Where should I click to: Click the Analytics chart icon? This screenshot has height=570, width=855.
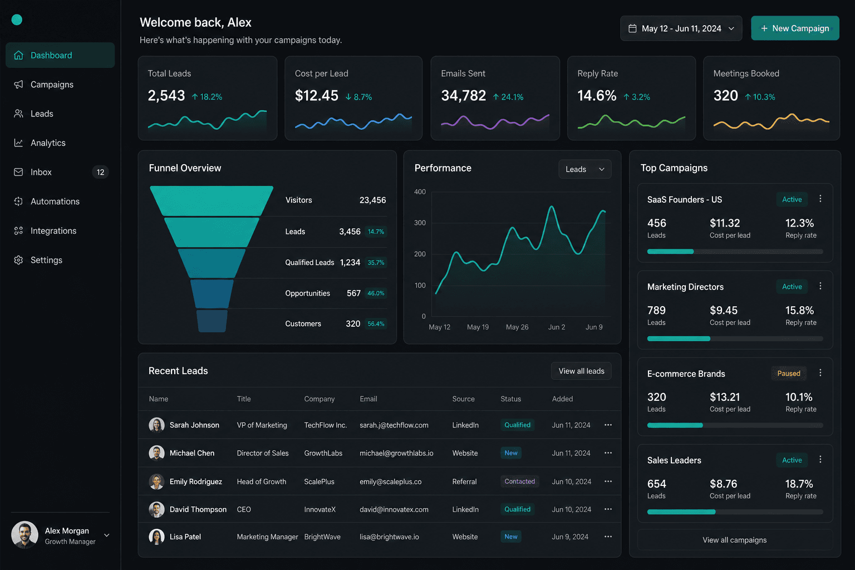coord(18,143)
